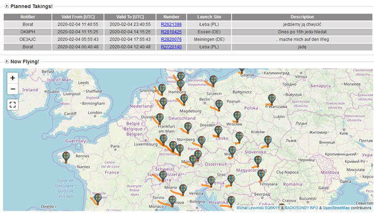
Task: Open Michał Lewiński SQ6KXY link
Action: pos(258,208)
